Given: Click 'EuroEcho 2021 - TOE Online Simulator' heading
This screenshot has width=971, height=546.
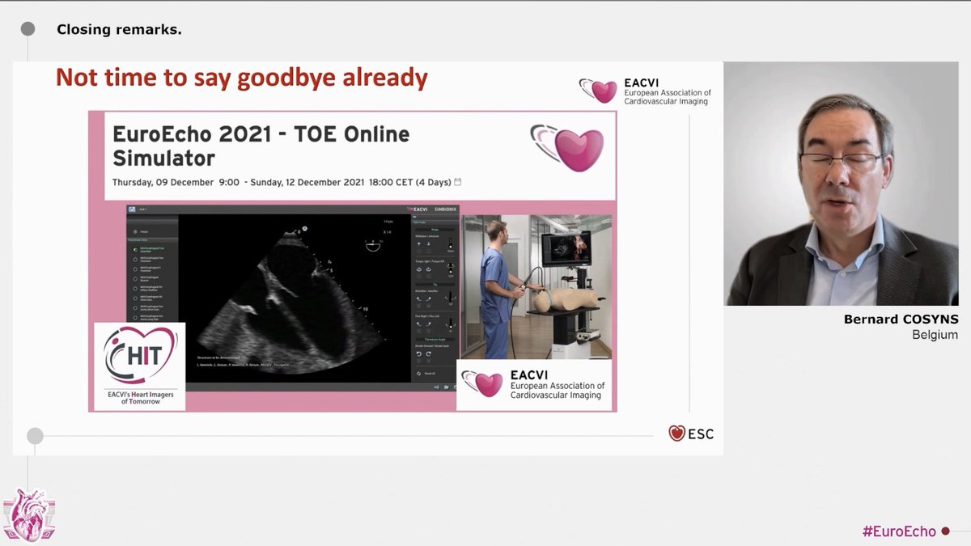Looking at the screenshot, I should pyautogui.click(x=261, y=145).
